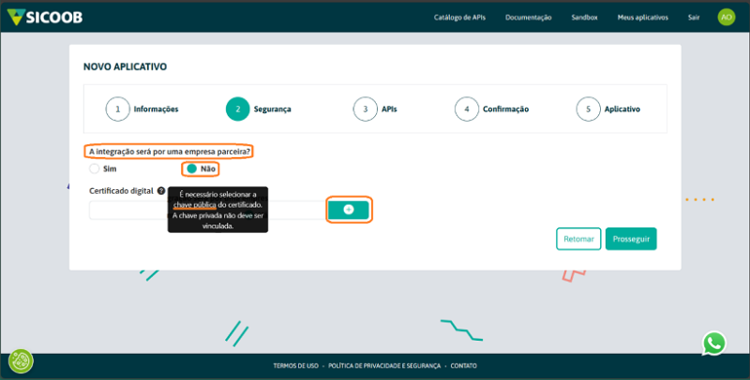This screenshot has height=380, width=750.
Task: Click the partner company integration question text
Action: [x=170, y=152]
